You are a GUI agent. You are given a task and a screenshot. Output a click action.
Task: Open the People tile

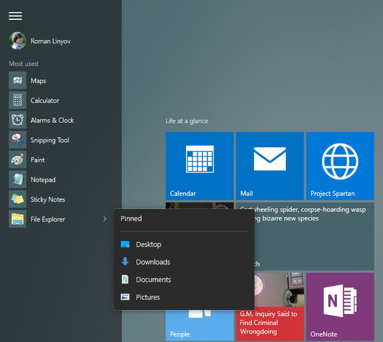coord(199,325)
